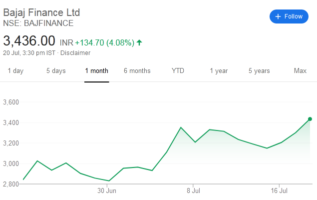Click the 3,600 y-axis label
317x200 pixels.
10,102
